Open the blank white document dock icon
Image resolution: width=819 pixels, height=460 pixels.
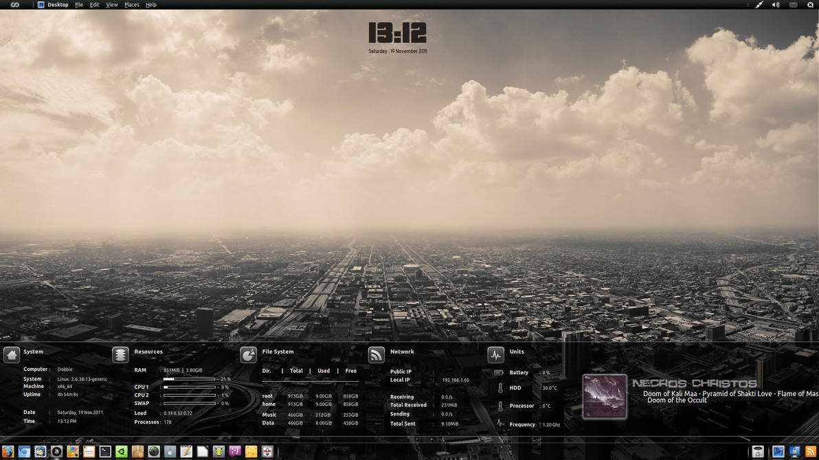coord(202,452)
